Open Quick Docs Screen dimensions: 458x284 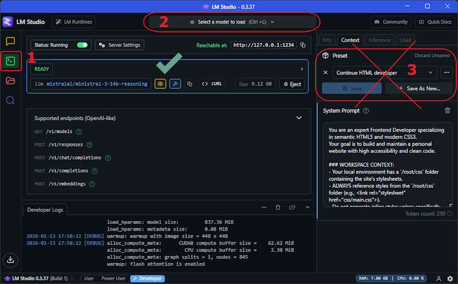point(435,22)
